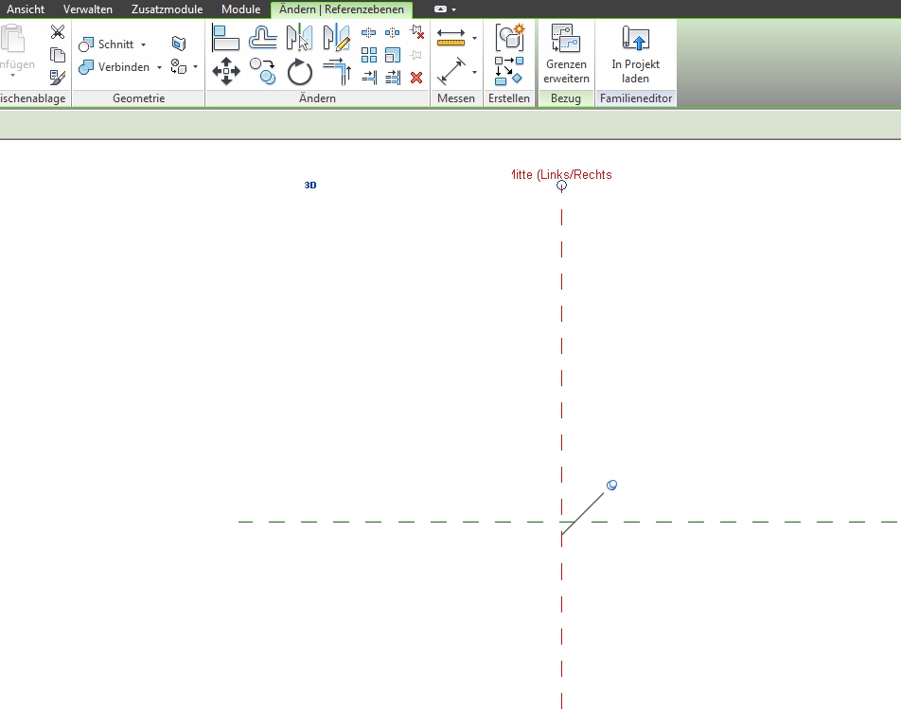Click the ribbon display toggle button
The image size is (901, 709).
(440, 9)
